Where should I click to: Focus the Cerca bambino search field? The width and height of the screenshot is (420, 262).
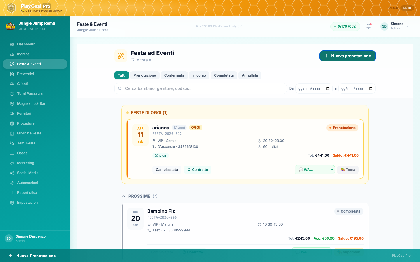pyautogui.click(x=201, y=88)
